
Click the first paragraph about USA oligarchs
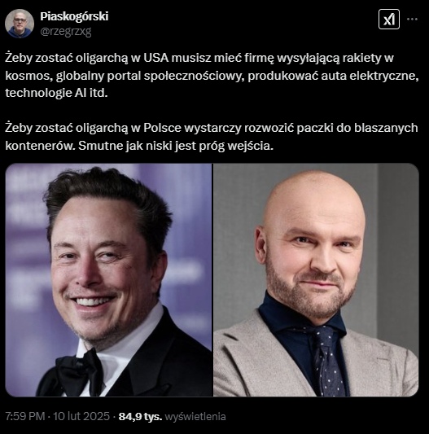(212, 75)
